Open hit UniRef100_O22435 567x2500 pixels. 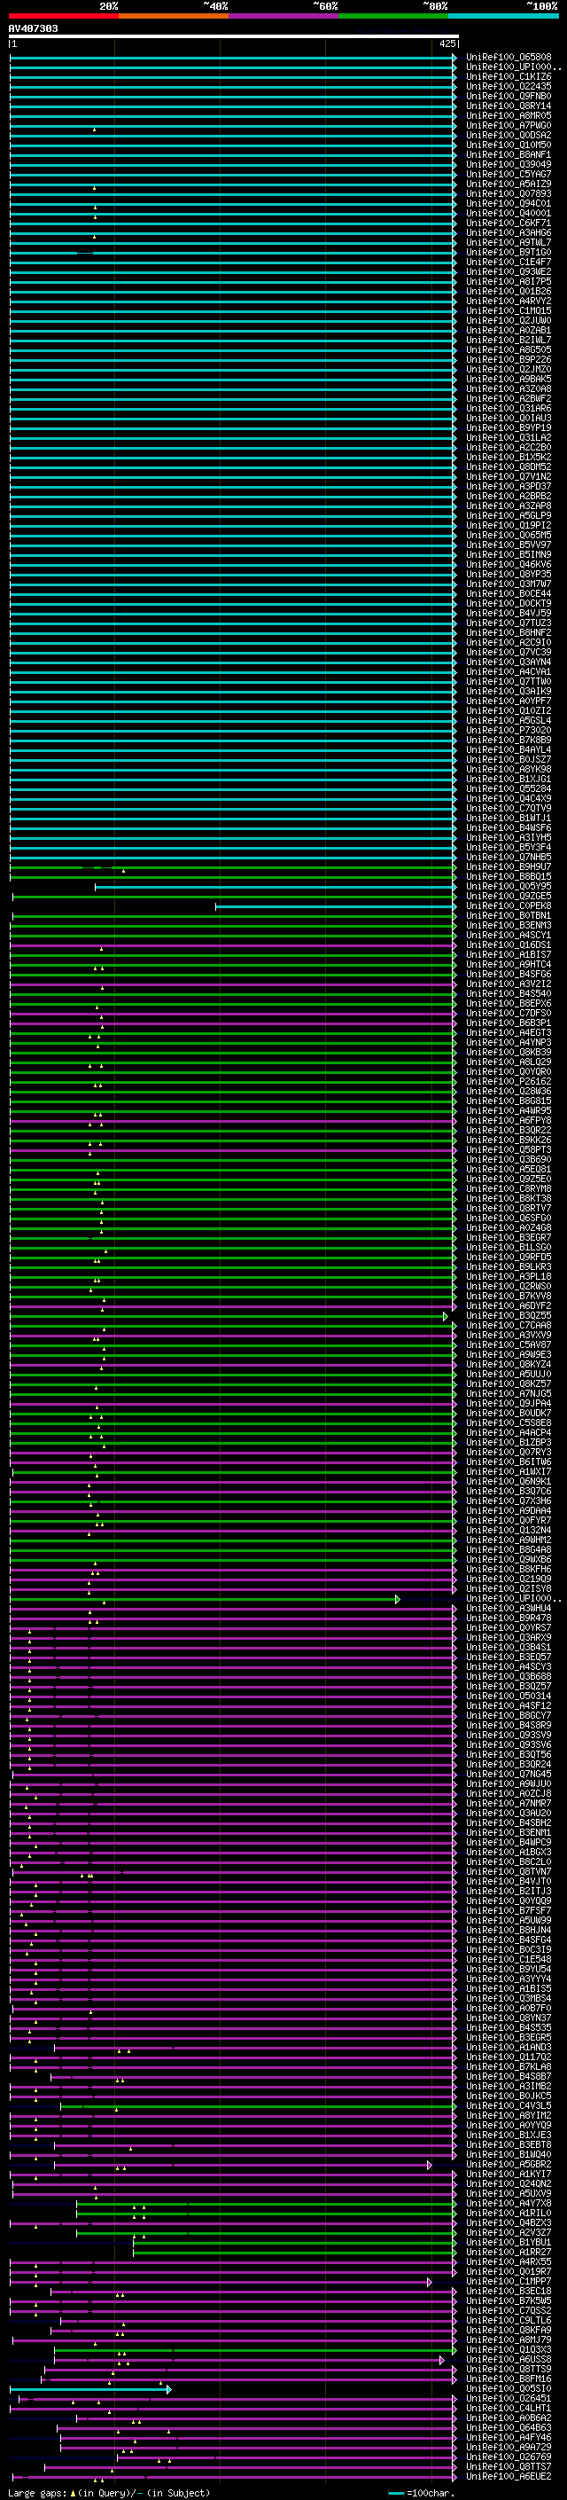click(x=509, y=86)
